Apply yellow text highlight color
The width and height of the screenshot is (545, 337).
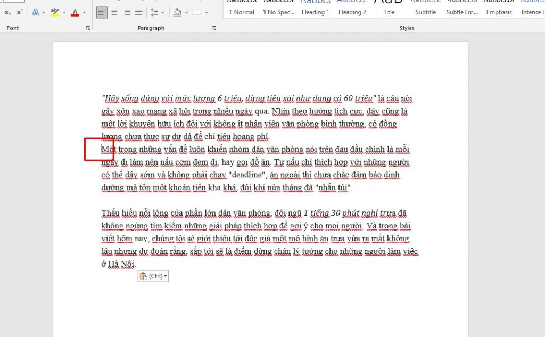click(55, 12)
